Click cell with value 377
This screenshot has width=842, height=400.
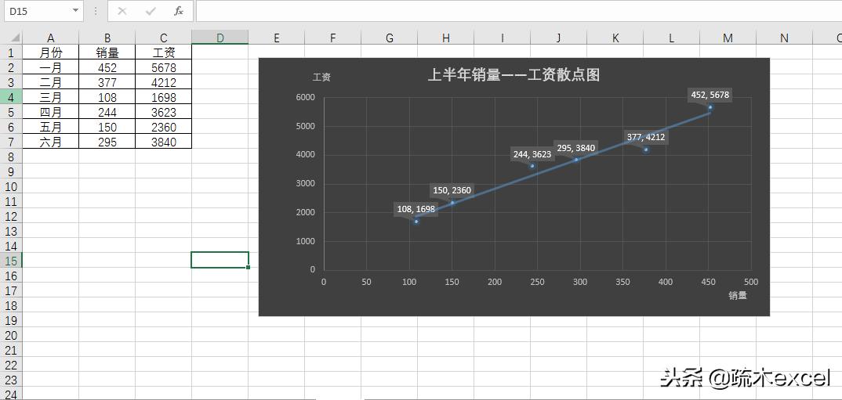point(107,82)
